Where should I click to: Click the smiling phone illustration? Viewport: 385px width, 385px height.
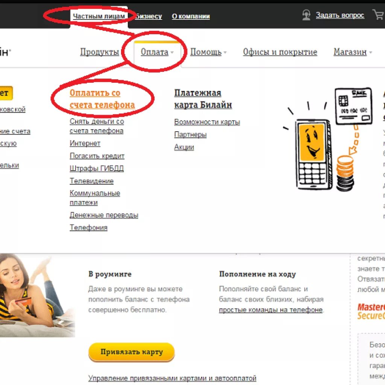pyautogui.click(x=313, y=154)
